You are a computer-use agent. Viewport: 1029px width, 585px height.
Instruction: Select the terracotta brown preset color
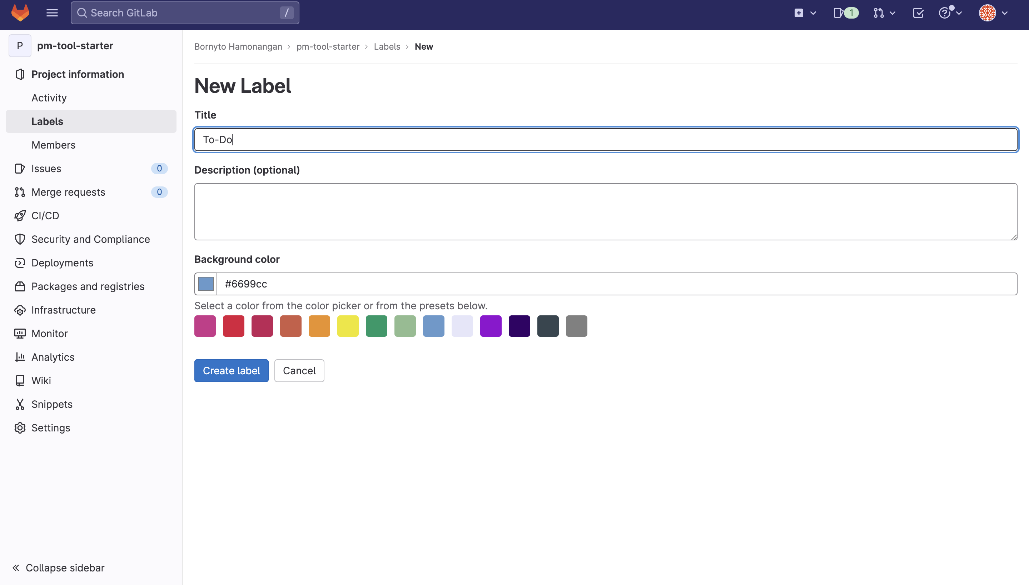pyautogui.click(x=290, y=326)
